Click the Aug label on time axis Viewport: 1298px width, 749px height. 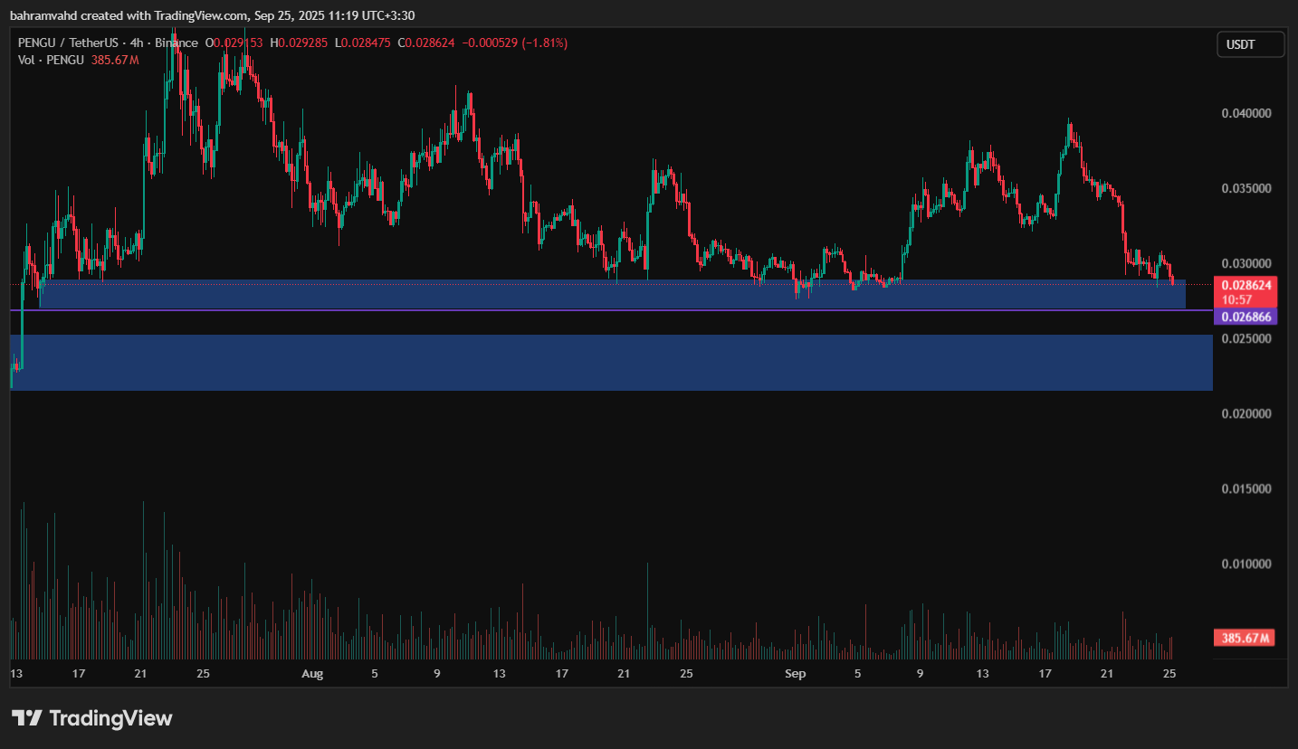coord(311,674)
